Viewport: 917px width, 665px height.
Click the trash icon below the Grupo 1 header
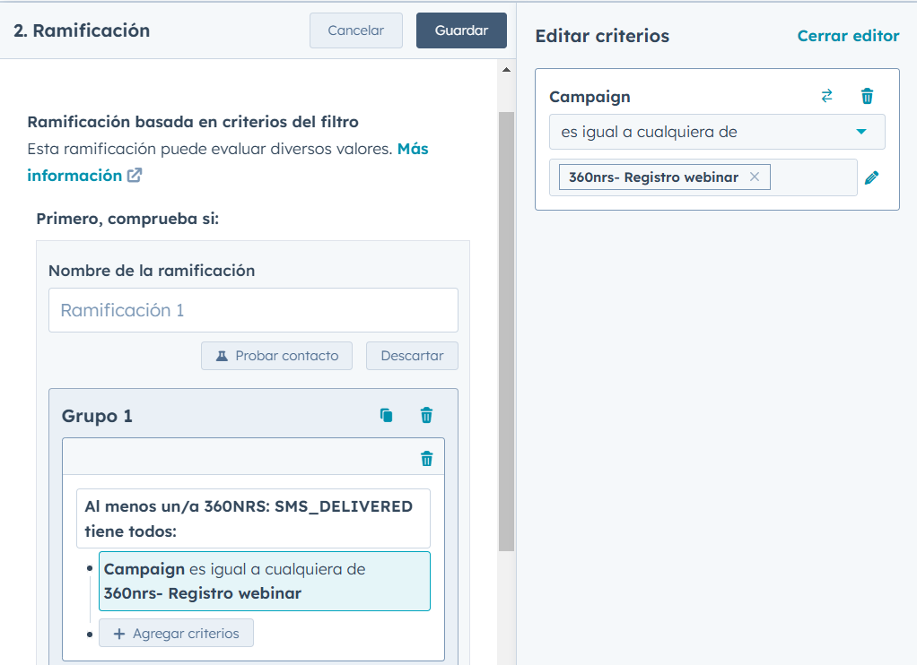point(426,459)
